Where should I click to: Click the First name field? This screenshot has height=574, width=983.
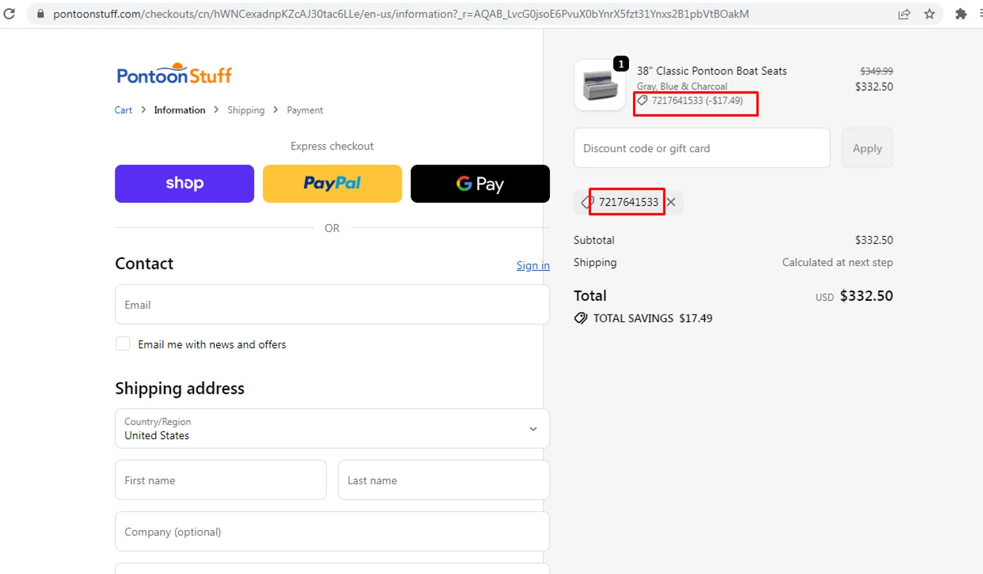click(x=221, y=480)
